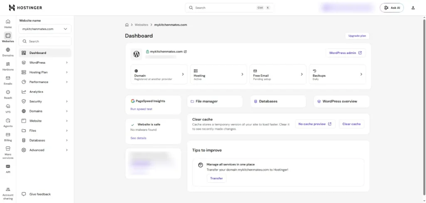
Task: Click Run speed test link
Action: tap(141, 109)
